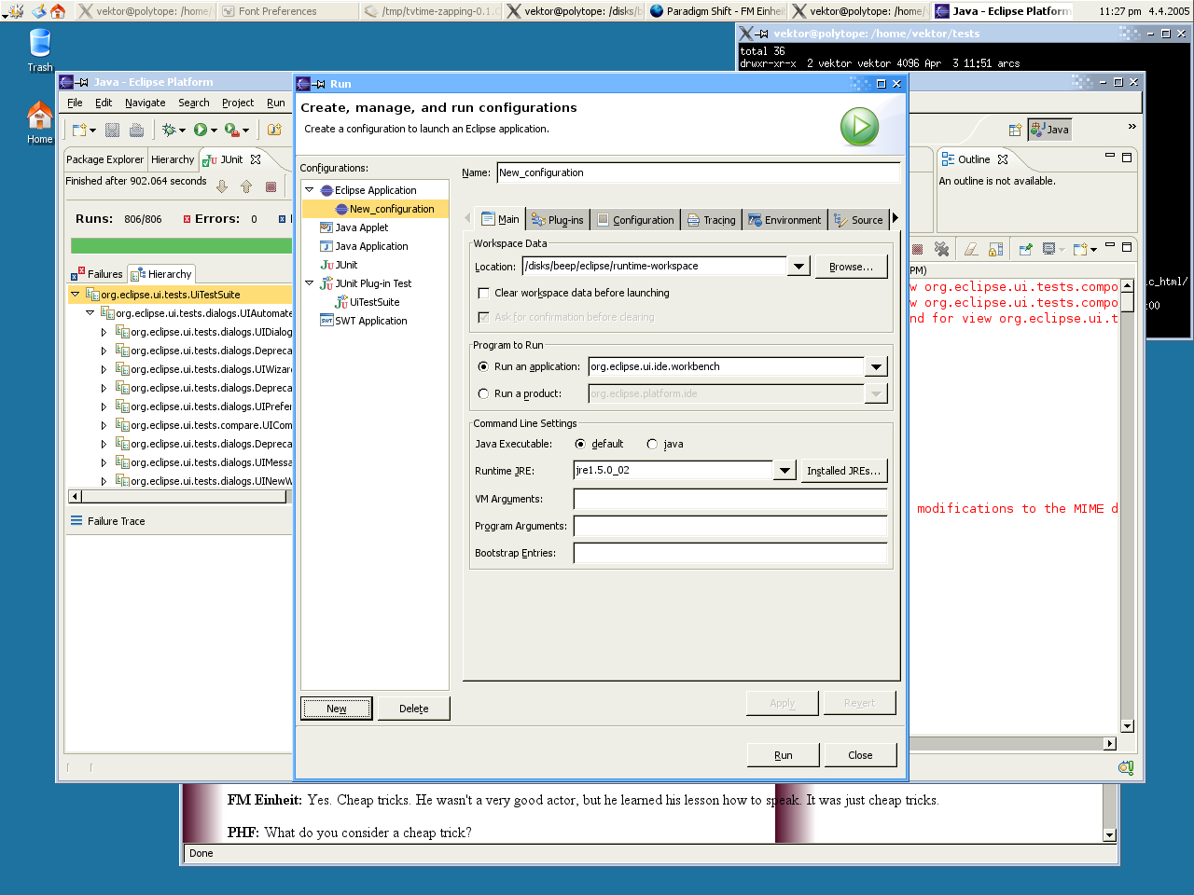Image resolution: width=1194 pixels, height=895 pixels.
Task: Click the Pin Console icon
Action: click(x=1025, y=249)
